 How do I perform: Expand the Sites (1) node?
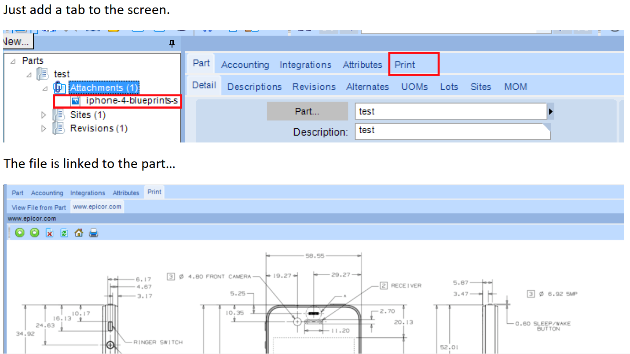(44, 115)
